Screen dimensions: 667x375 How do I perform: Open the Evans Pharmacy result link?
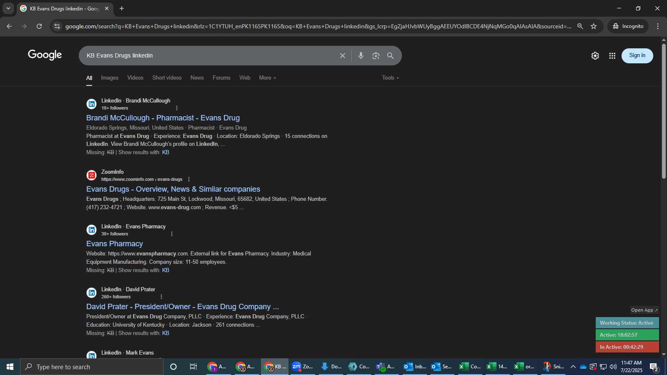pyautogui.click(x=115, y=244)
